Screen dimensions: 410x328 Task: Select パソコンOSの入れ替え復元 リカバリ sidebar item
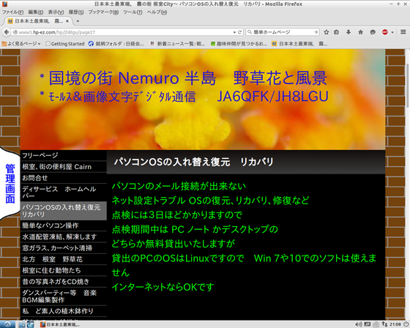64,211
